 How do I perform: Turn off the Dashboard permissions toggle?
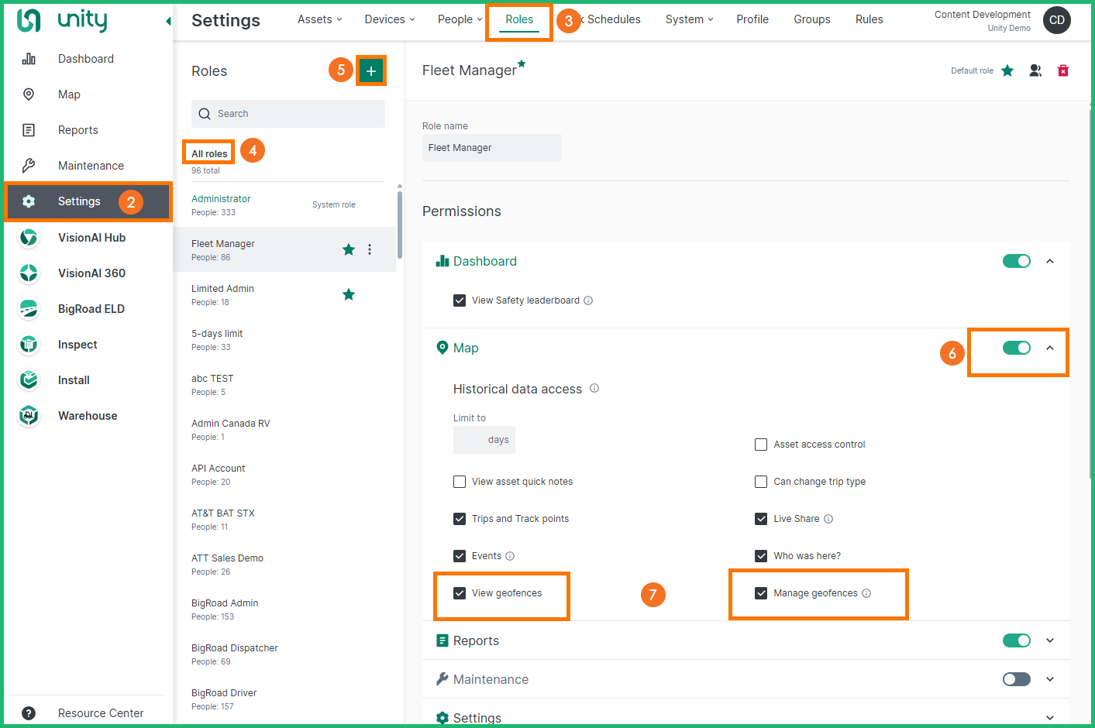1016,261
